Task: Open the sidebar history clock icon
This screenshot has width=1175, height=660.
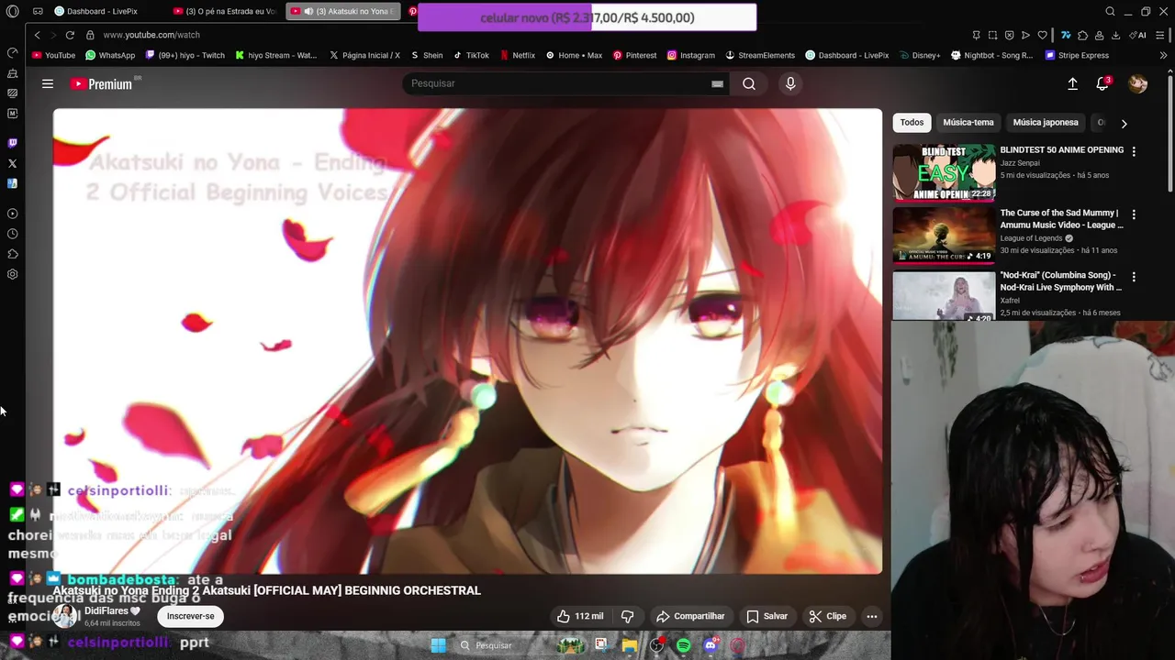Action: coord(12,234)
